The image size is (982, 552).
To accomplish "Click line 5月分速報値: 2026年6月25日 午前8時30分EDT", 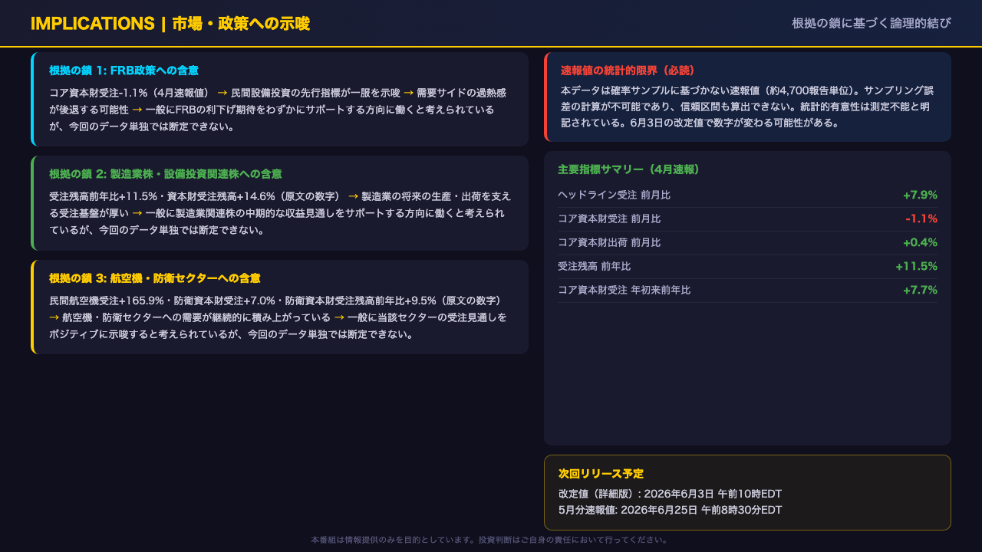I will tap(670, 510).
